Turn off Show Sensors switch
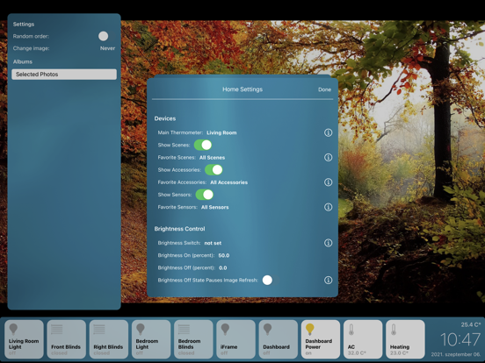485x363 pixels. point(205,195)
